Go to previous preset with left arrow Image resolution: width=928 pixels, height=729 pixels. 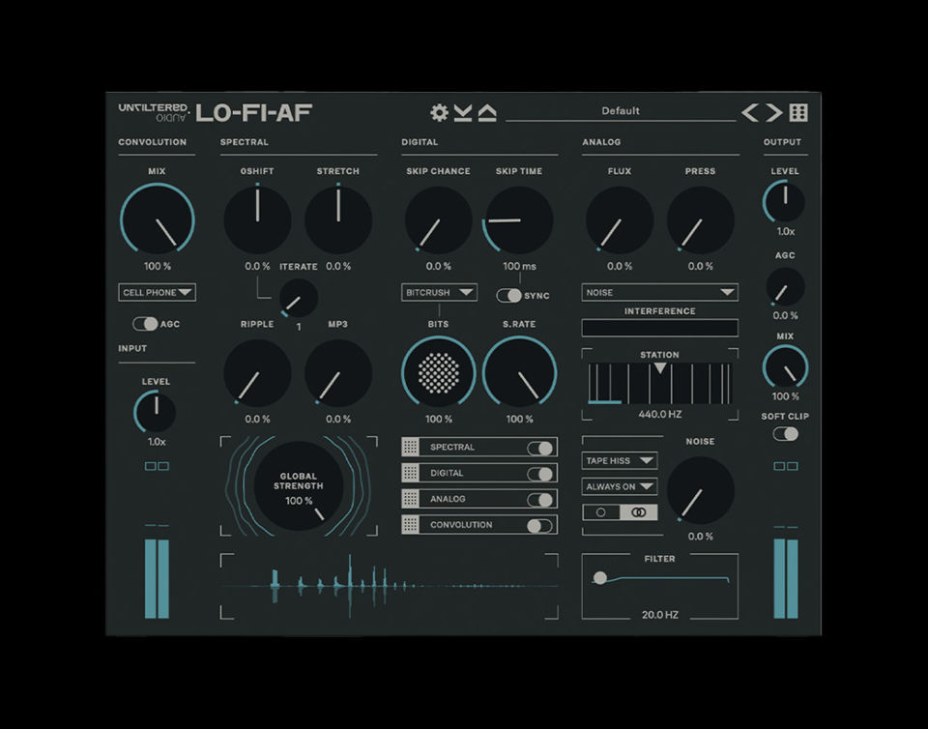coord(750,112)
